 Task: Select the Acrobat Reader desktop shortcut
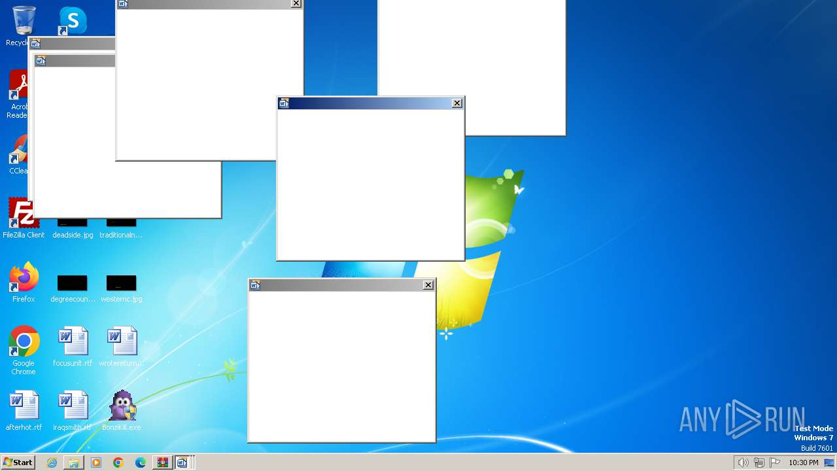pos(19,85)
